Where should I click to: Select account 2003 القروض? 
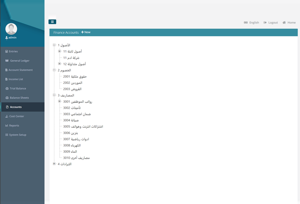72,89
